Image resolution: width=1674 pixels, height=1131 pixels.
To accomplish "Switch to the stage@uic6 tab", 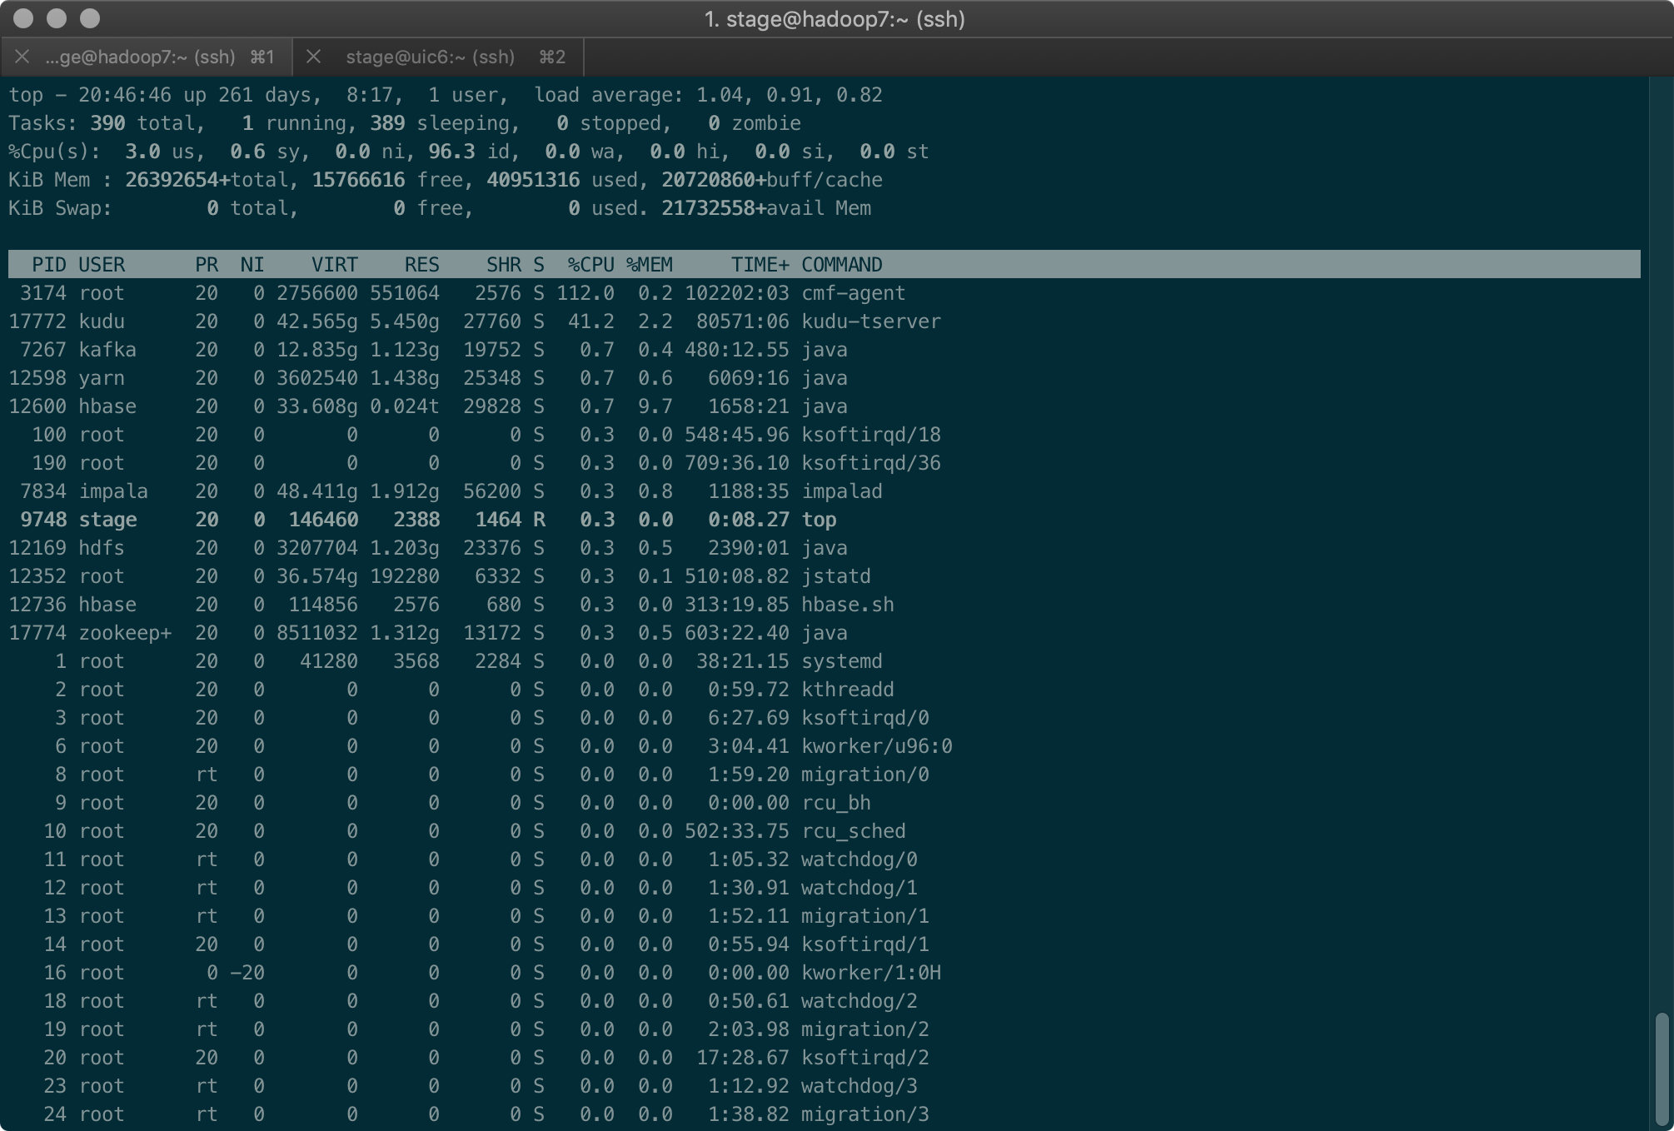I will (x=431, y=57).
